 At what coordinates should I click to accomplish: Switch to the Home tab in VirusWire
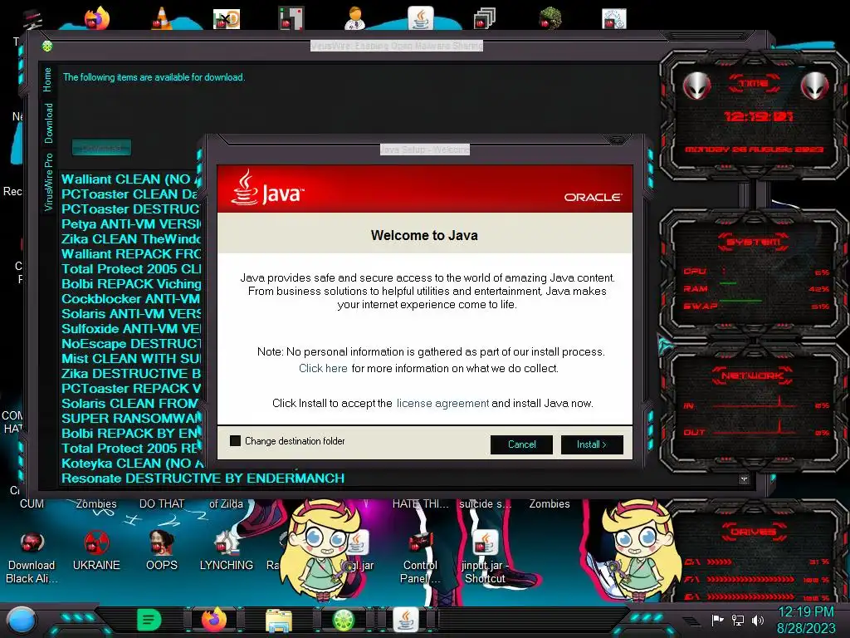click(47, 80)
